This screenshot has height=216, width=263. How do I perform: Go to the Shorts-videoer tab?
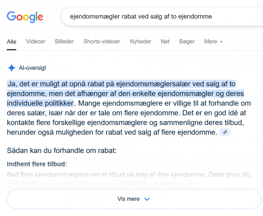pyautogui.click(x=102, y=42)
